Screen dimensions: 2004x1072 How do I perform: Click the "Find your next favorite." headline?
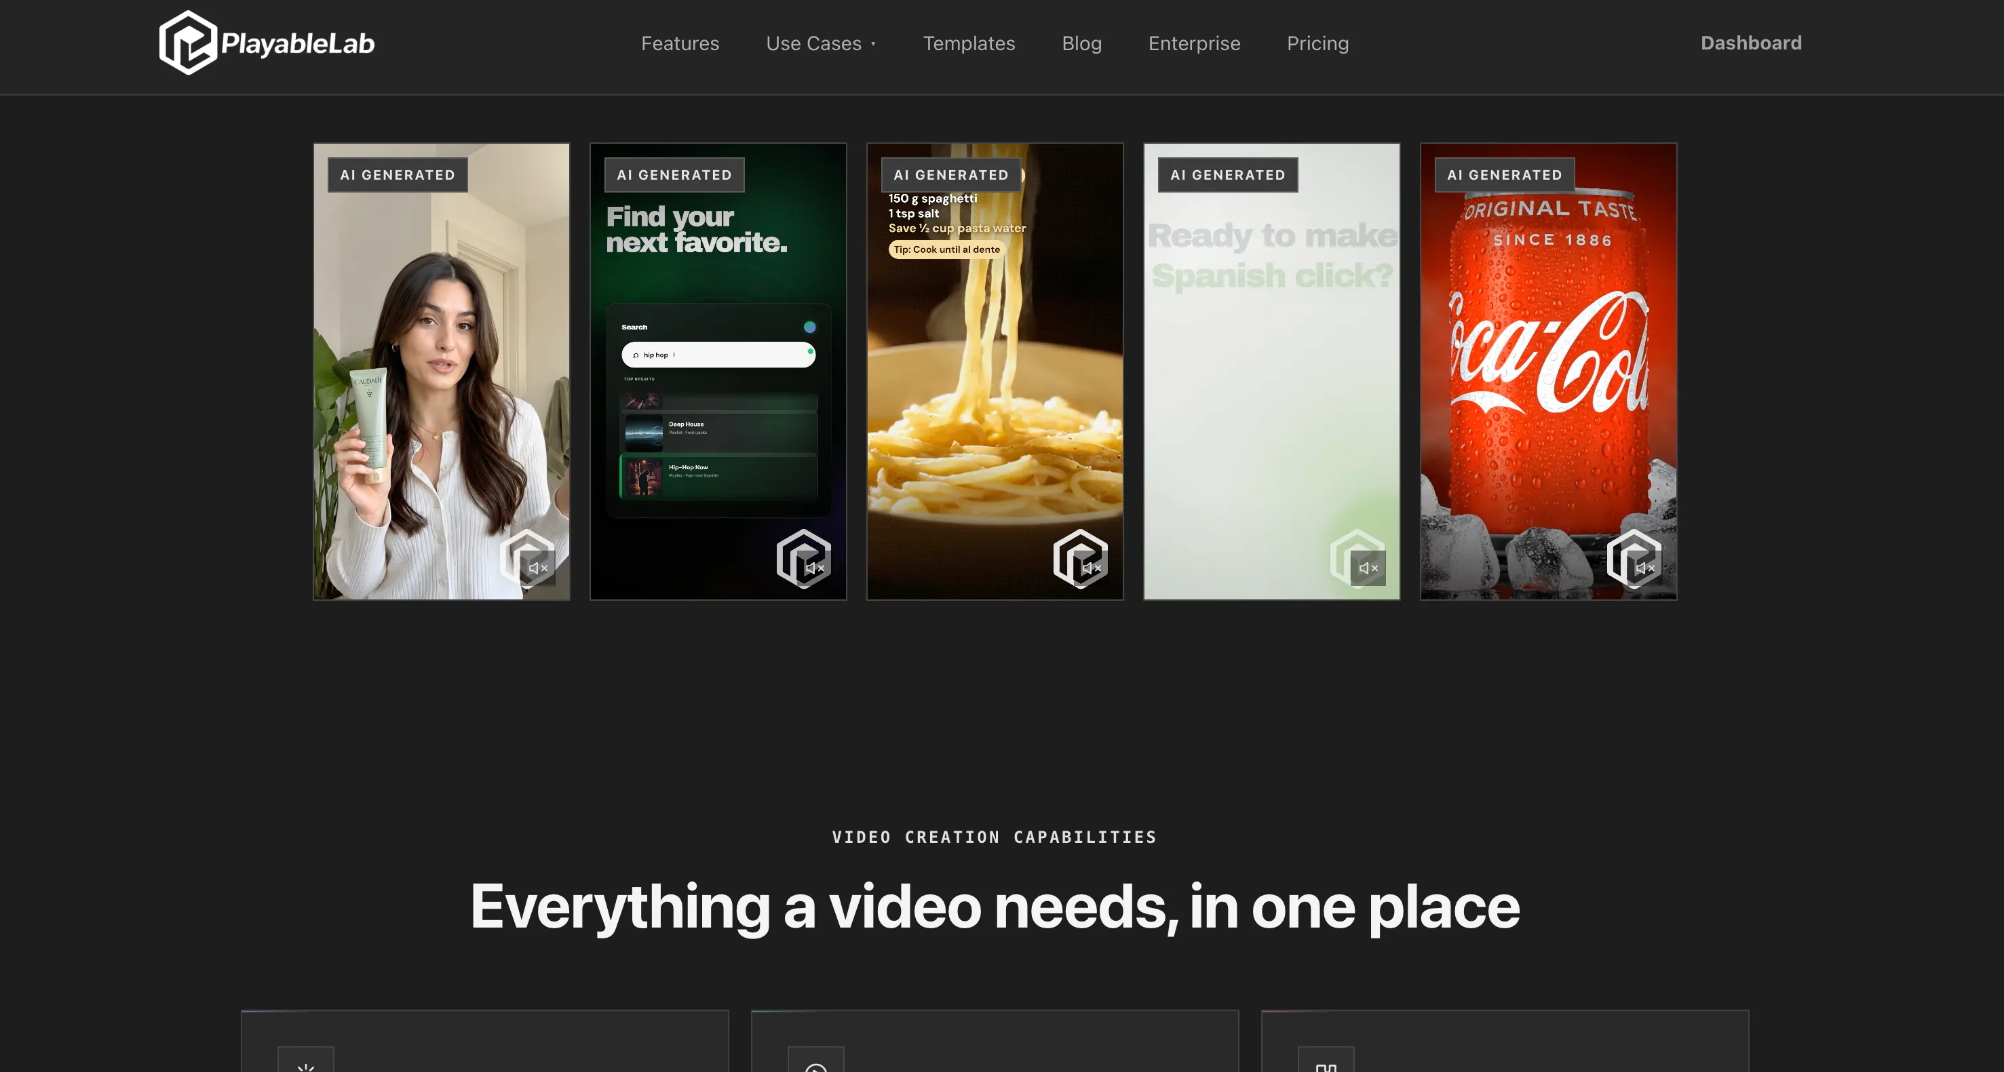pyautogui.click(x=696, y=229)
